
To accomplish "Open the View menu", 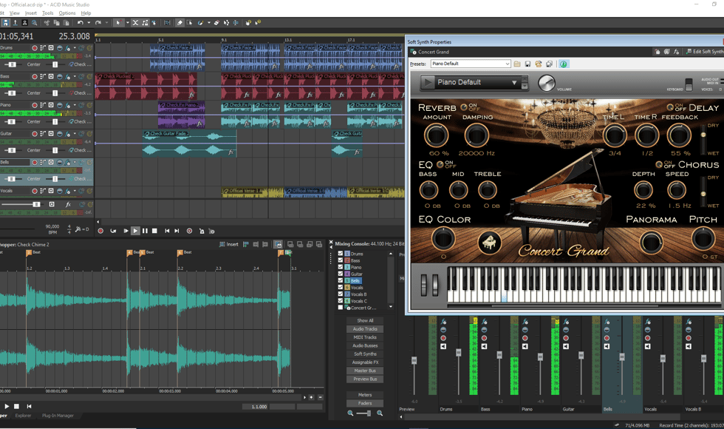I will [15, 13].
